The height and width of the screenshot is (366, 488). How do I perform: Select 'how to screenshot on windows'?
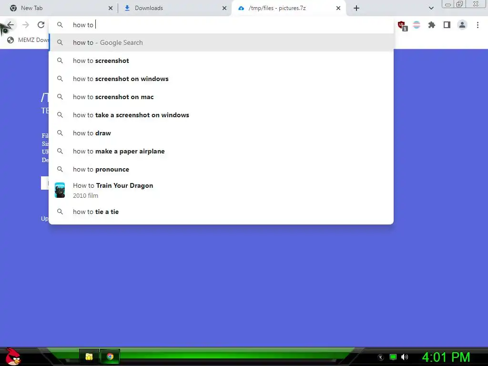pyautogui.click(x=221, y=79)
